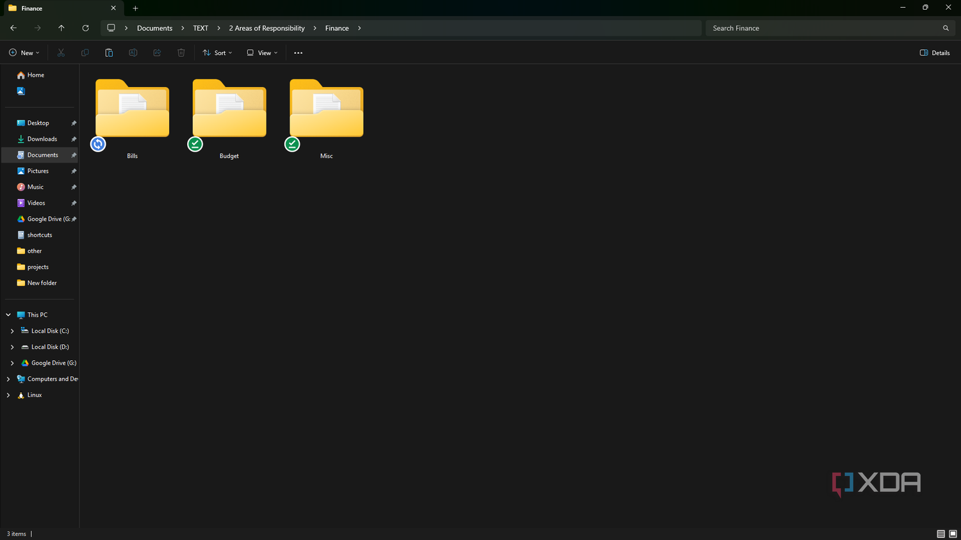The width and height of the screenshot is (961, 540).
Task: Switch to details list view icon
Action: [940, 534]
